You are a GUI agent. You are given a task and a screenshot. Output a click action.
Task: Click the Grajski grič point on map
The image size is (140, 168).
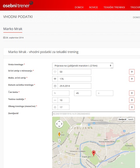92,157
